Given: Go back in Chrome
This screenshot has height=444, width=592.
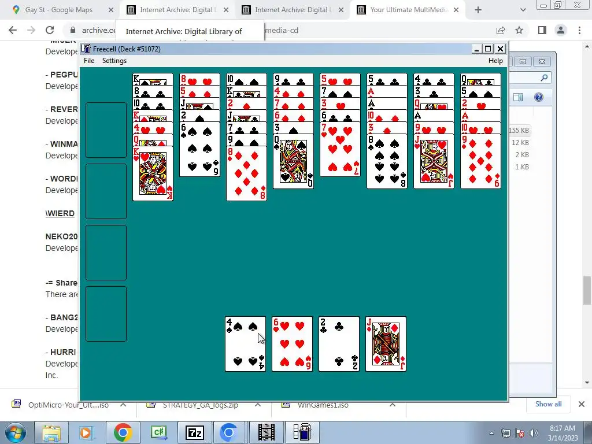Looking at the screenshot, I should 13,30.
